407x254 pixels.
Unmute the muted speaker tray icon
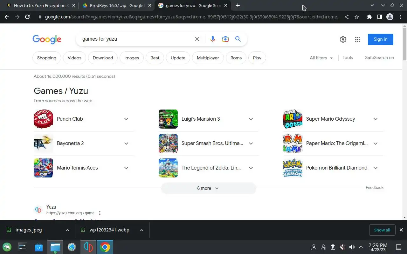(x=342, y=247)
